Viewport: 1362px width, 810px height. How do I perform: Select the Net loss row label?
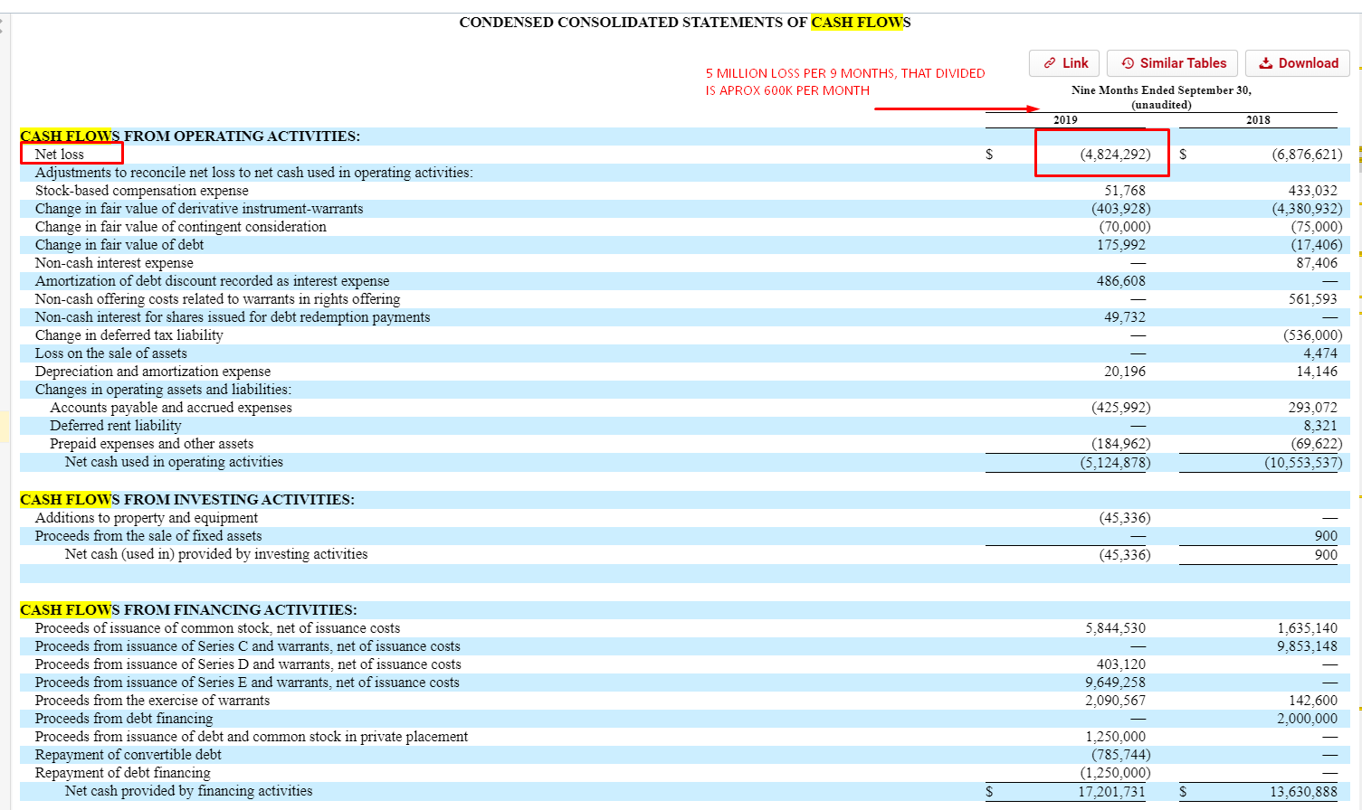pyautogui.click(x=60, y=155)
